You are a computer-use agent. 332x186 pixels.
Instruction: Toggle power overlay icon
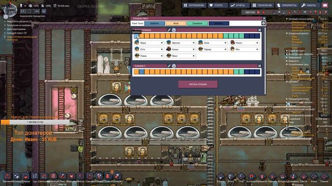[264, 12]
